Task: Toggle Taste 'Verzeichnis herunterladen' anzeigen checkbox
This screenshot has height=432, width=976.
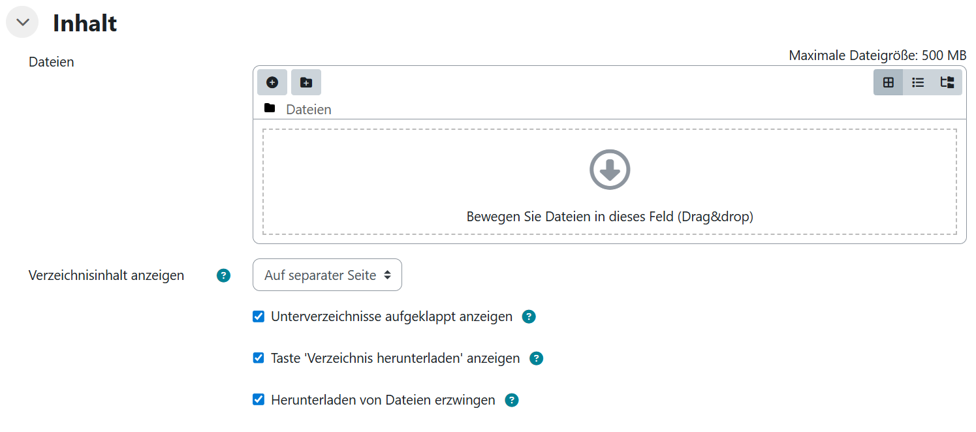Action: (259, 358)
